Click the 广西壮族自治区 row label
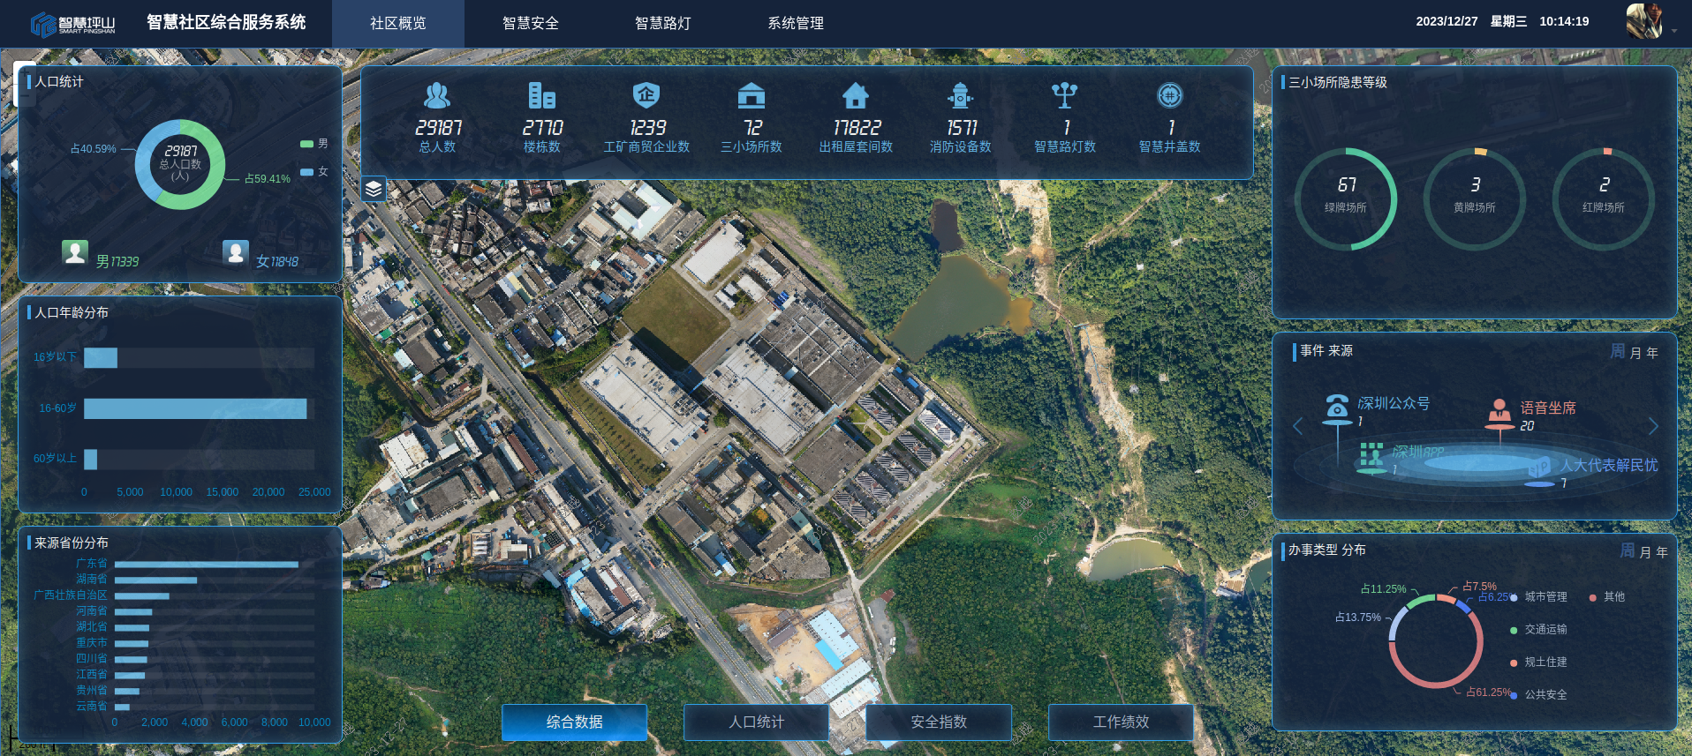This screenshot has height=756, width=1692. (71, 595)
